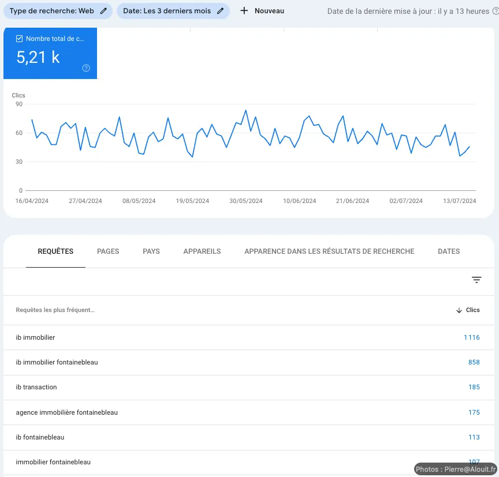Viewport: 499px width, 477px height.
Task: Open the Date: Les 3 derniers mois chip
Action: click(167, 11)
